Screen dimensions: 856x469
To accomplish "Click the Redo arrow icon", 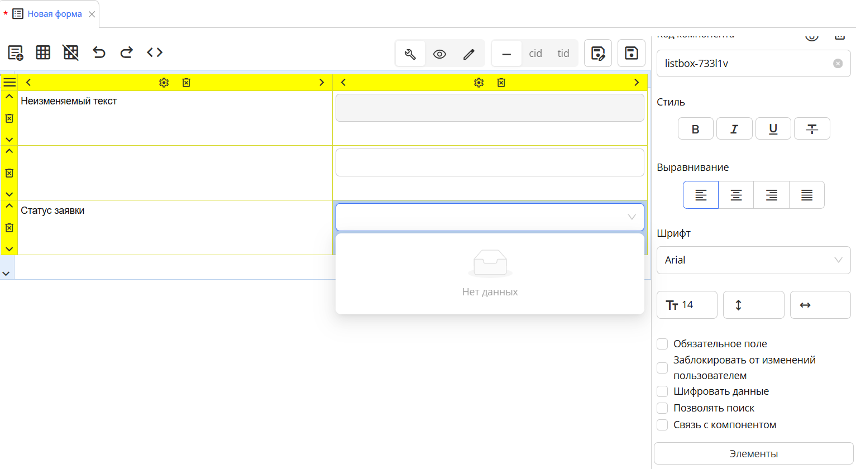I will 126,52.
